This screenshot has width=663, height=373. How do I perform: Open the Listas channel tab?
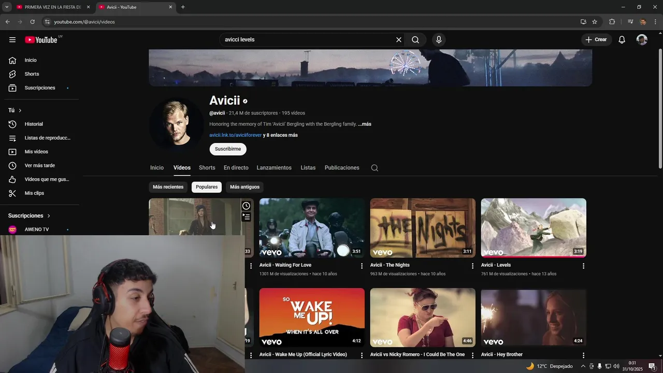click(308, 168)
